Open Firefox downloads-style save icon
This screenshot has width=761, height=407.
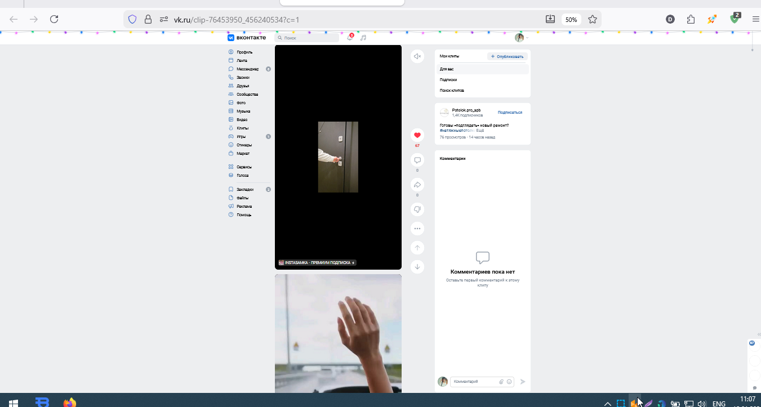coord(550,19)
